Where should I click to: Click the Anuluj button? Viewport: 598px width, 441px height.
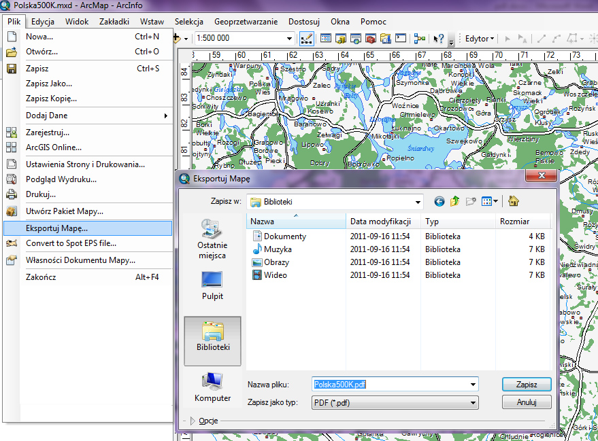click(x=527, y=402)
